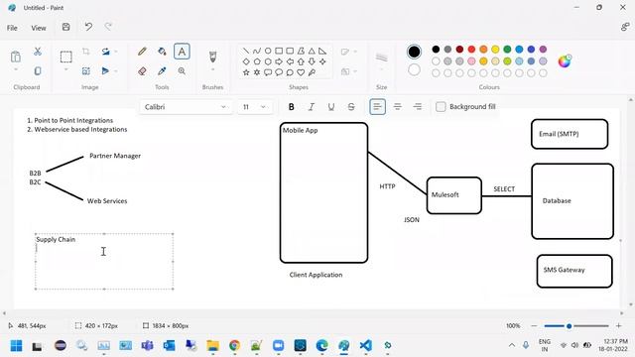Toggle Underline text formatting
The height and width of the screenshot is (357, 635).
click(x=330, y=107)
